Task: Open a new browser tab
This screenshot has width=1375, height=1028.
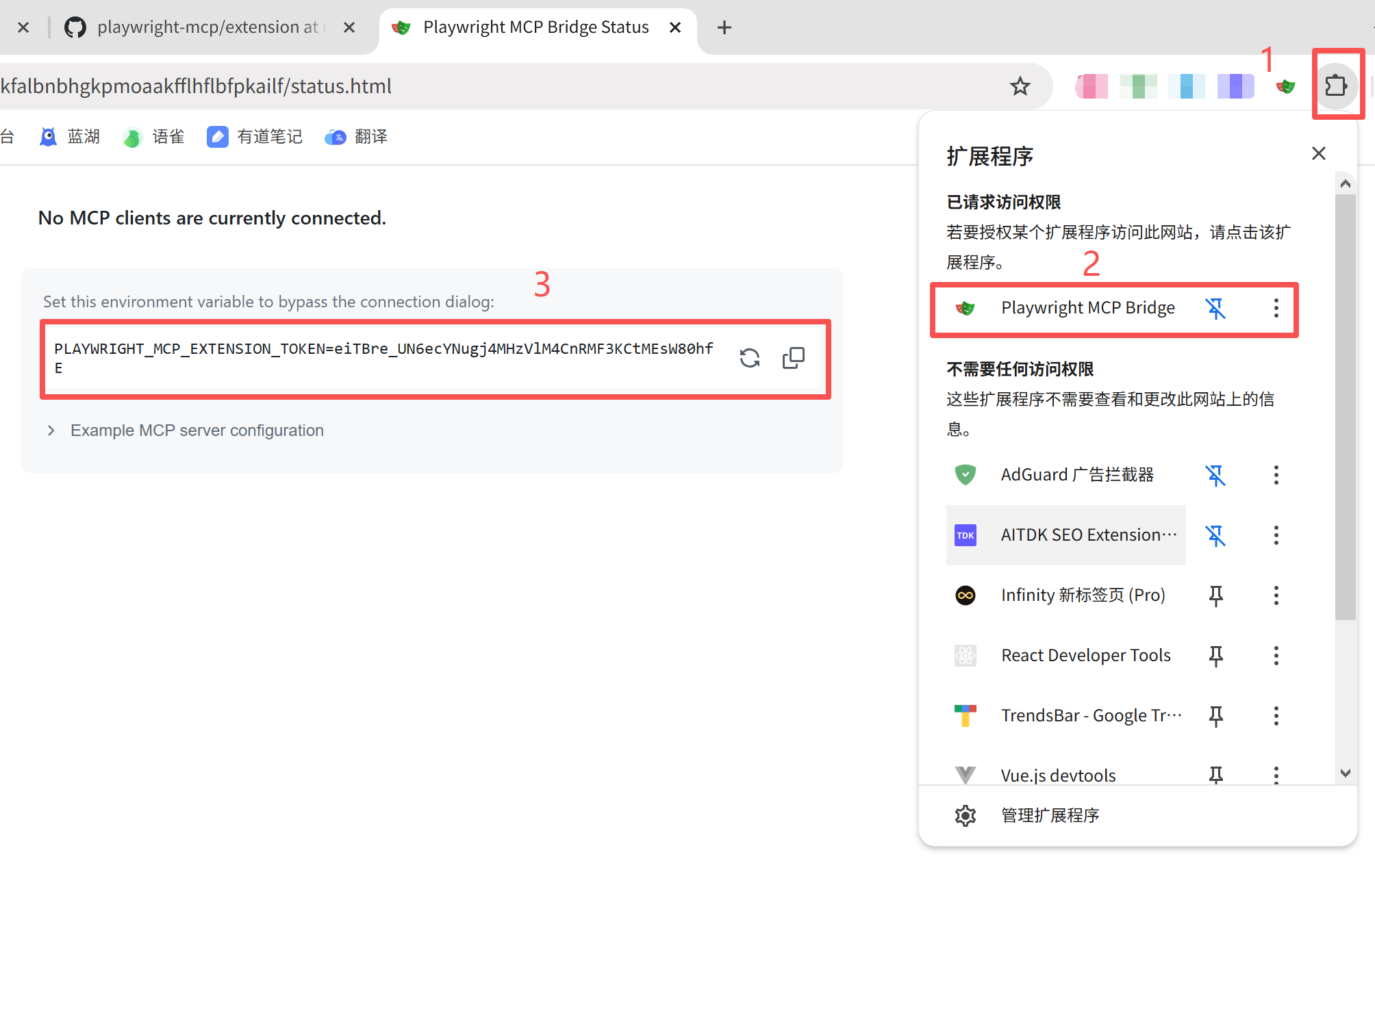Action: click(724, 27)
